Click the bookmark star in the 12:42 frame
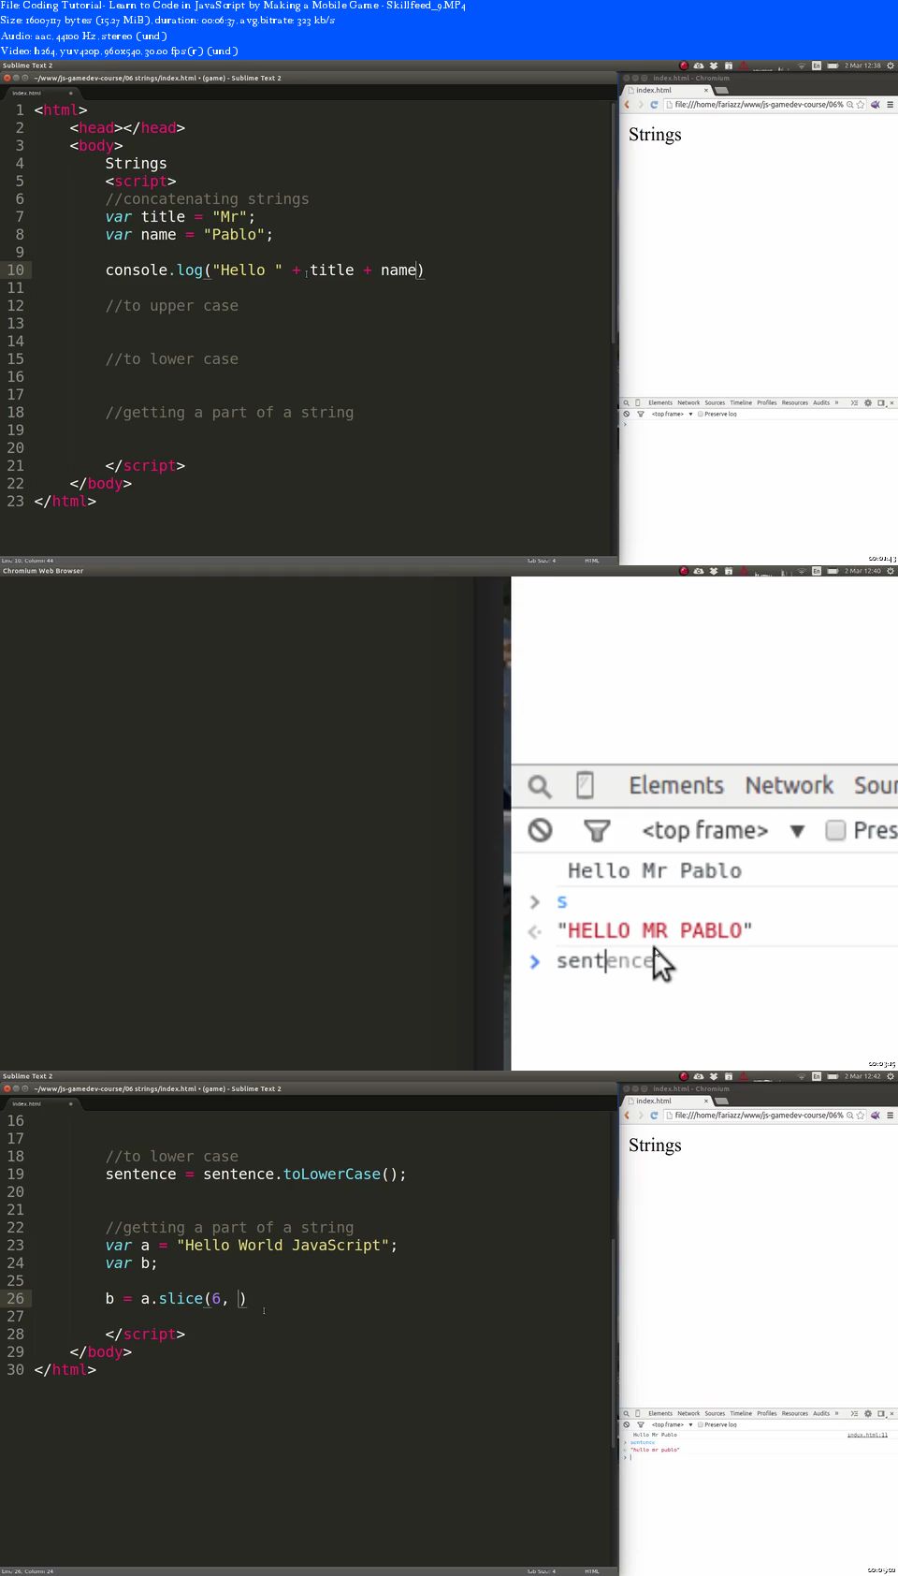 pyautogui.click(x=861, y=1116)
